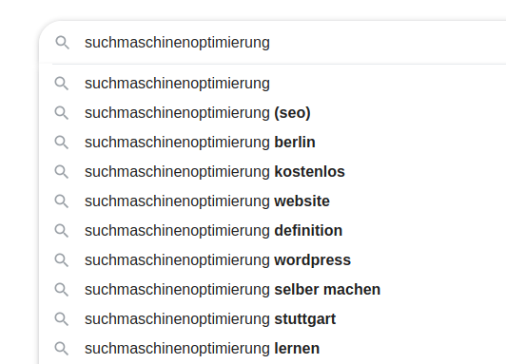Click the search icon beside the (seo) suggestion
The width and height of the screenshot is (506, 364).
[x=61, y=113]
